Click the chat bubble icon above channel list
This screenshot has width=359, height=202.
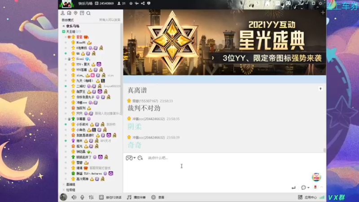tap(69, 13)
